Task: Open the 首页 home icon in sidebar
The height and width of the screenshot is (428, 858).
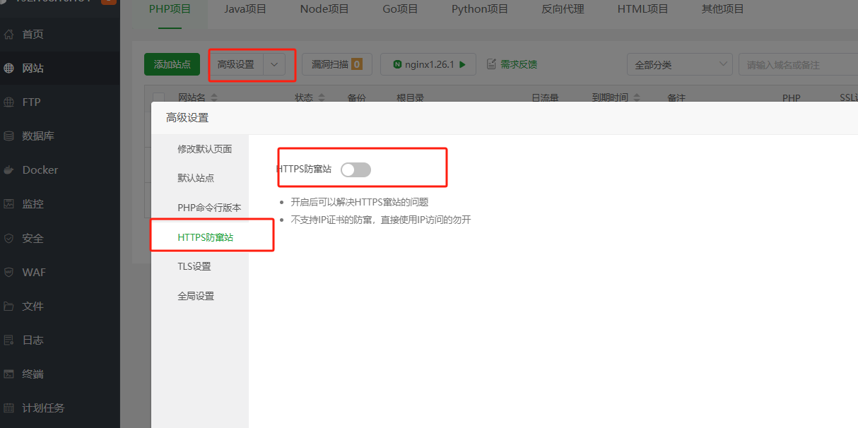Action: point(9,34)
